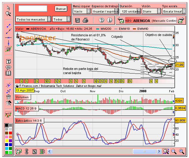Open the 'Todos' dropdown

click(61, 19)
